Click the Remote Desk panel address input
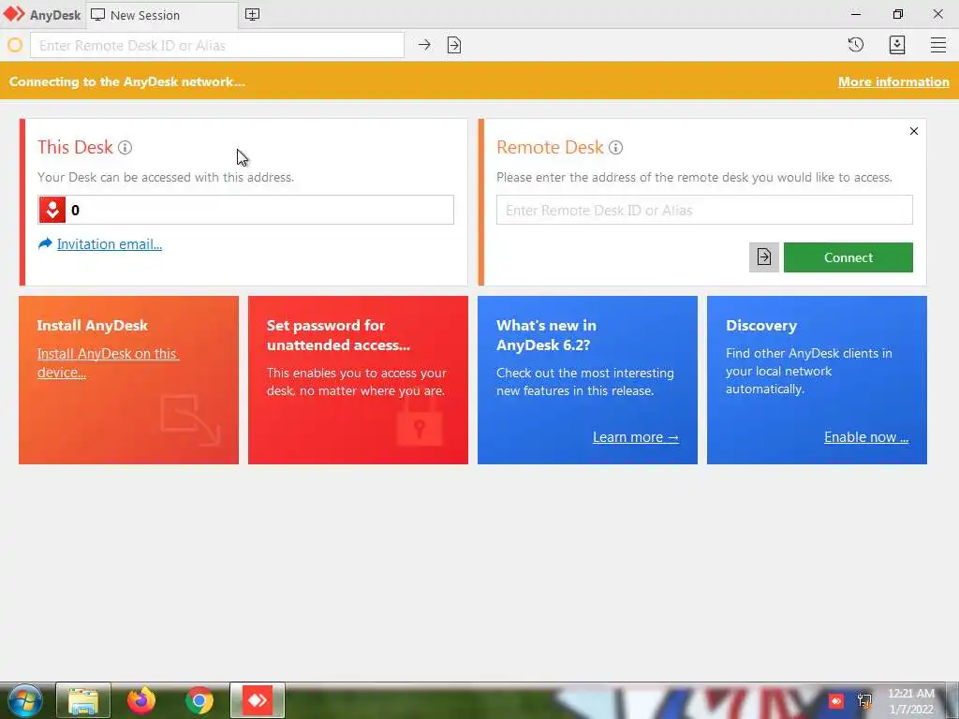The width and height of the screenshot is (959, 719). (704, 211)
